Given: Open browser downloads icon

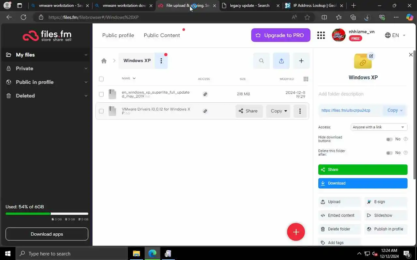Looking at the screenshot, I should point(367,17).
